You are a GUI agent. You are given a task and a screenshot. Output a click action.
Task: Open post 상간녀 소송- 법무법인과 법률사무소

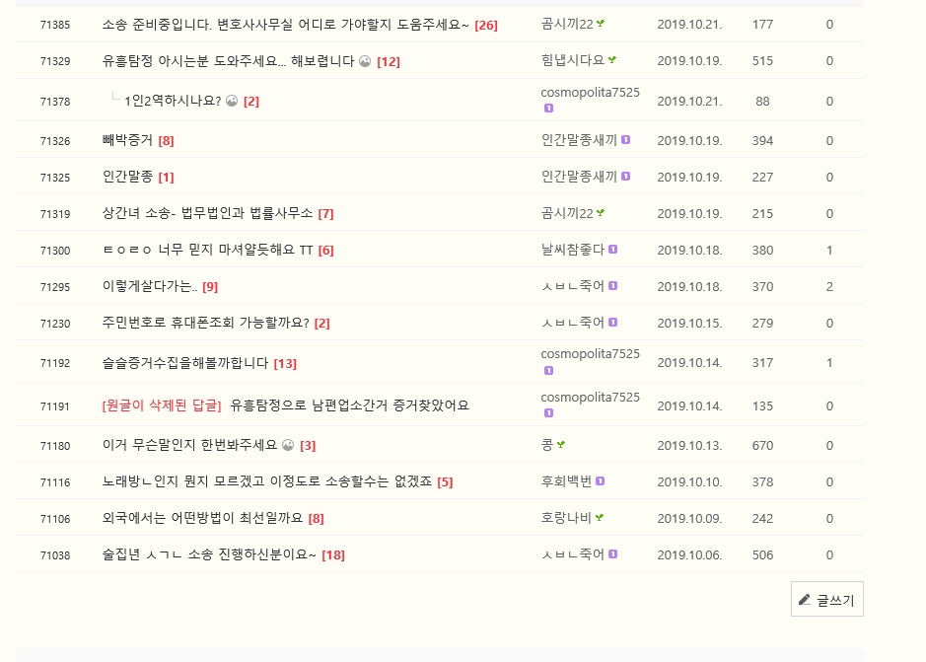207,213
